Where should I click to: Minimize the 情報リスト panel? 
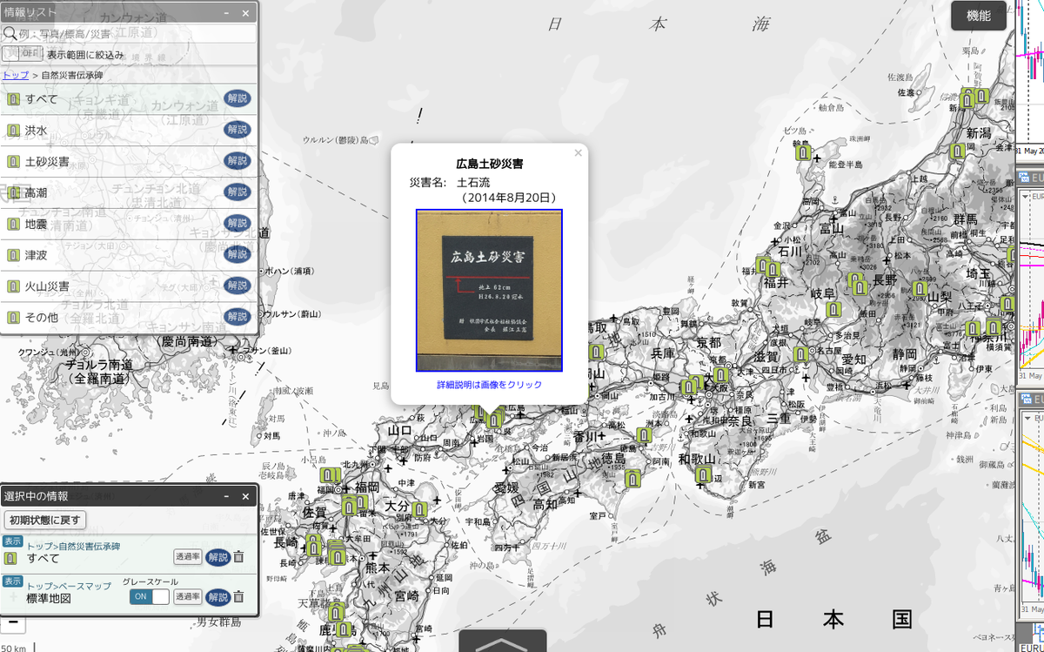pos(226,13)
